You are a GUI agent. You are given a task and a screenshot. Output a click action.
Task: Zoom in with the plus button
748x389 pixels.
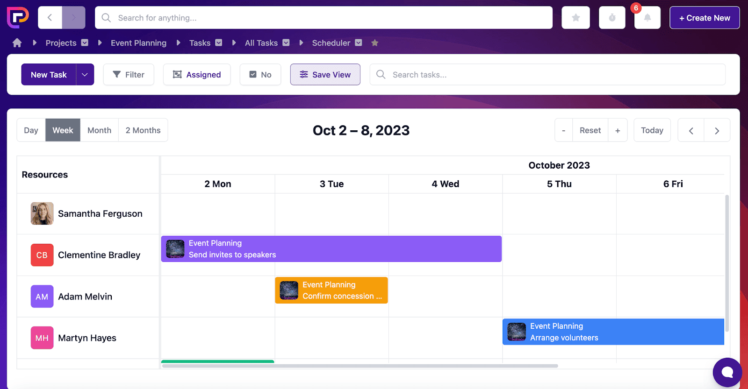[618, 131]
